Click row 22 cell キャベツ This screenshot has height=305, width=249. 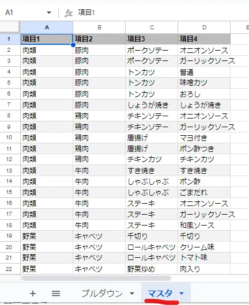click(x=99, y=269)
